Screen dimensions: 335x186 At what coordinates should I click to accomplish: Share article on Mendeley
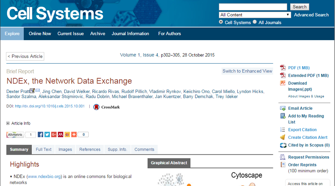pyautogui.click(x=60, y=135)
